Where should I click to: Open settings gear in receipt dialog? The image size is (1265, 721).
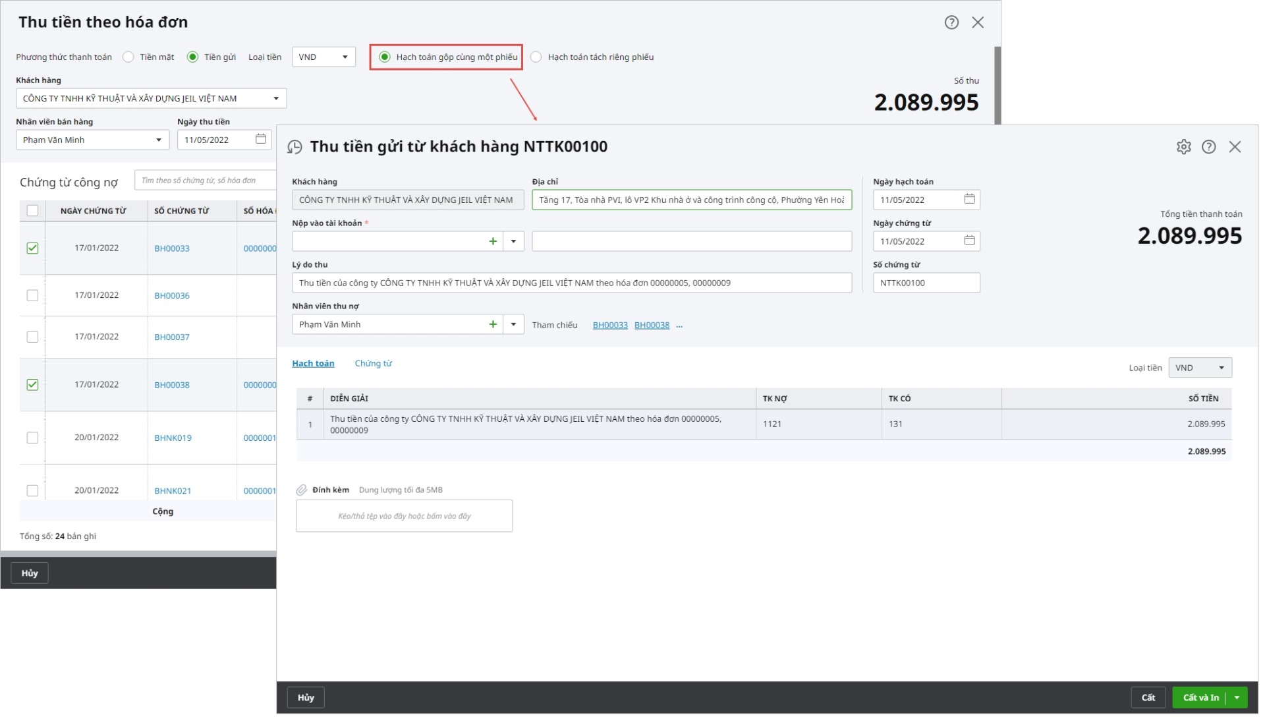[1183, 147]
